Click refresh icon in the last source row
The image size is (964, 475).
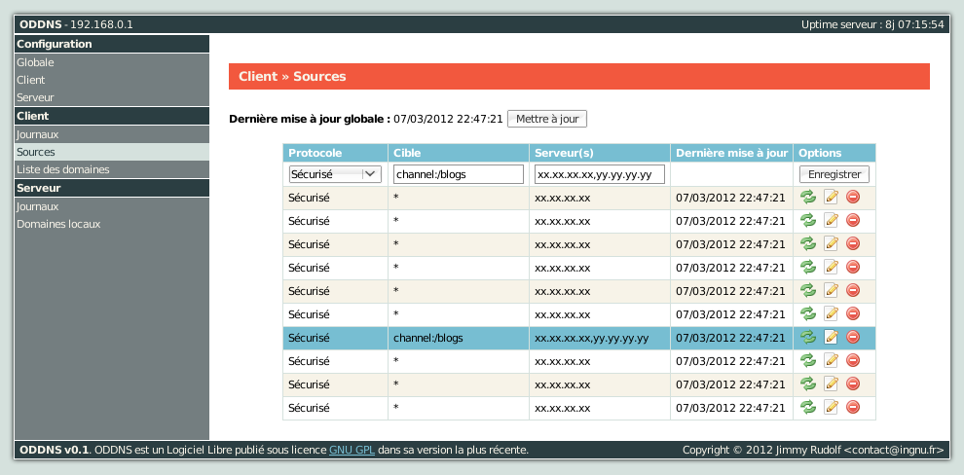pos(807,407)
